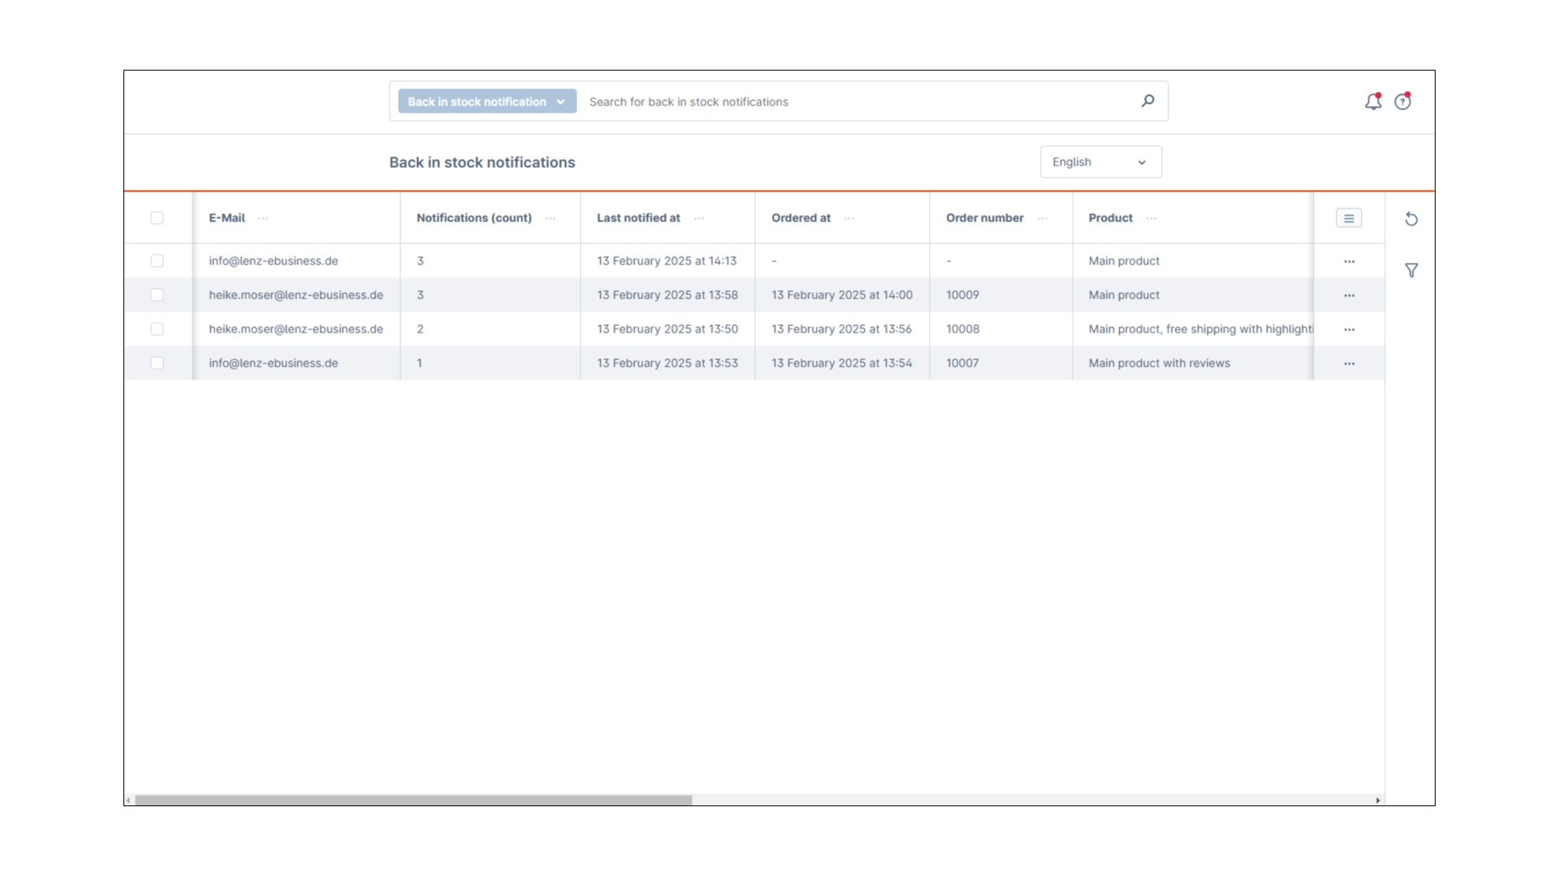Select checkbox for order 10009 row
The width and height of the screenshot is (1559, 876).
(157, 294)
